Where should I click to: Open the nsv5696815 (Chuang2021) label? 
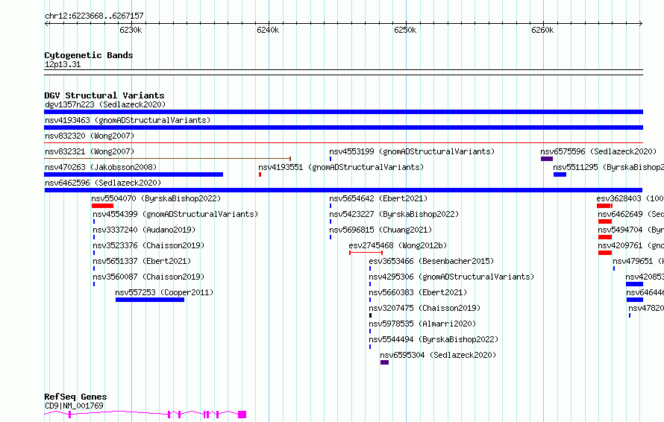(380, 230)
